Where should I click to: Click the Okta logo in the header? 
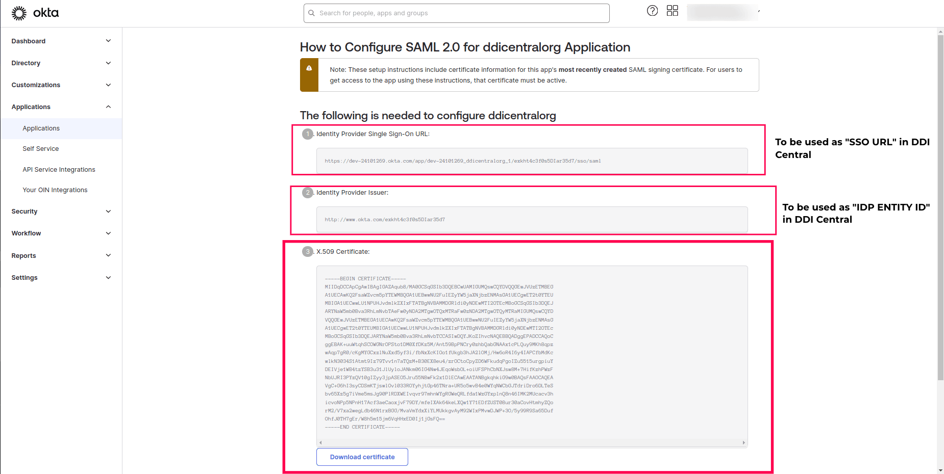(35, 13)
